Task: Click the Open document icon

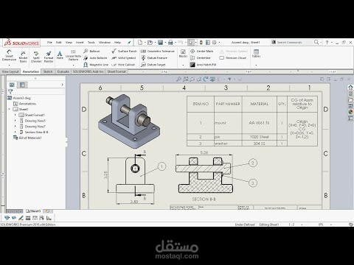Action: point(150,43)
